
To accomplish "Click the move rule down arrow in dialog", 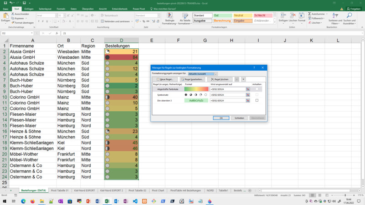I will [243, 79].
